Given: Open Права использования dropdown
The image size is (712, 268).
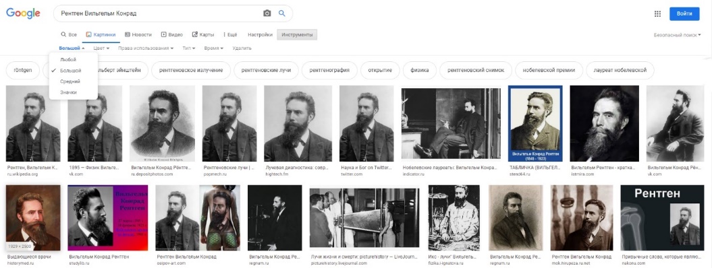Looking at the screenshot, I should pyautogui.click(x=146, y=48).
